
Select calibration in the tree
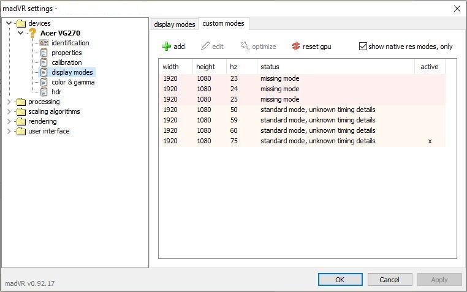(67, 62)
